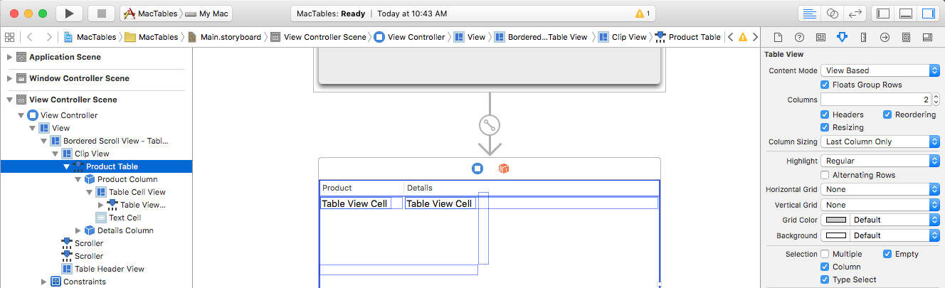945x288 pixels.
Task: Toggle the Debug area panel
Action: (906, 14)
